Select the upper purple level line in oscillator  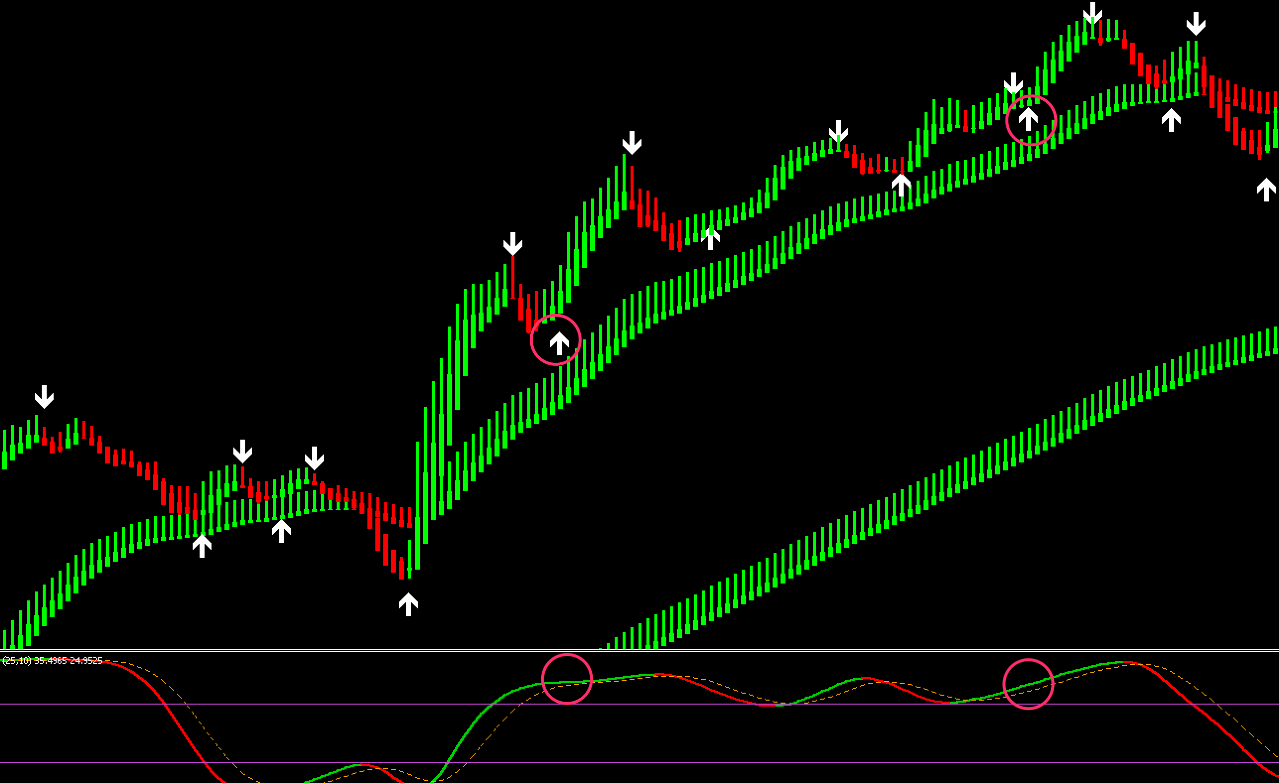pos(639,704)
